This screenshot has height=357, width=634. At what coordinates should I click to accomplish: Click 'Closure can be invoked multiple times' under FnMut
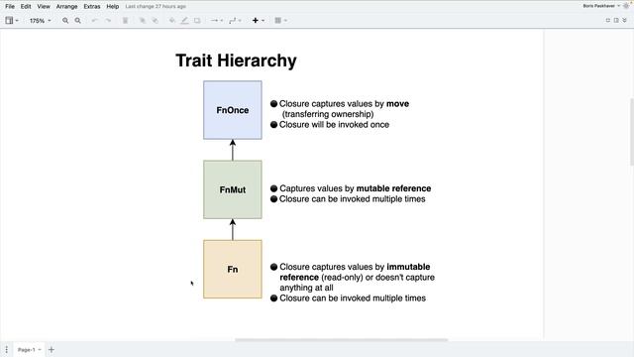pyautogui.click(x=353, y=199)
